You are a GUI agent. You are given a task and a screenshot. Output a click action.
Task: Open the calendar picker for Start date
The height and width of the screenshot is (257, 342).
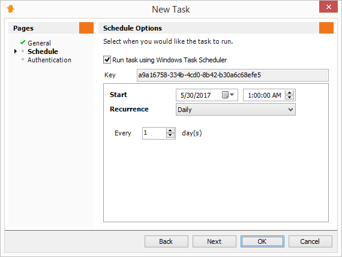(228, 95)
